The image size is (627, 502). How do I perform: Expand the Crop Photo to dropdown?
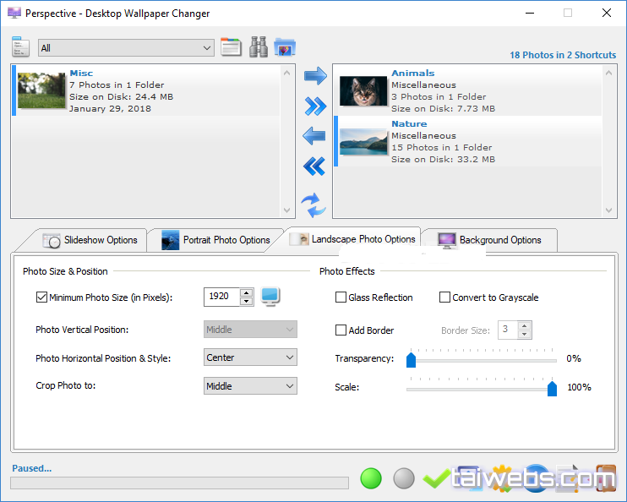click(x=250, y=386)
